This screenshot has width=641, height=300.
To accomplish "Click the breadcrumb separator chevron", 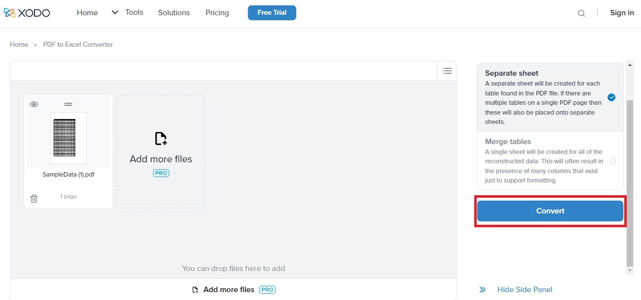I will pos(35,45).
